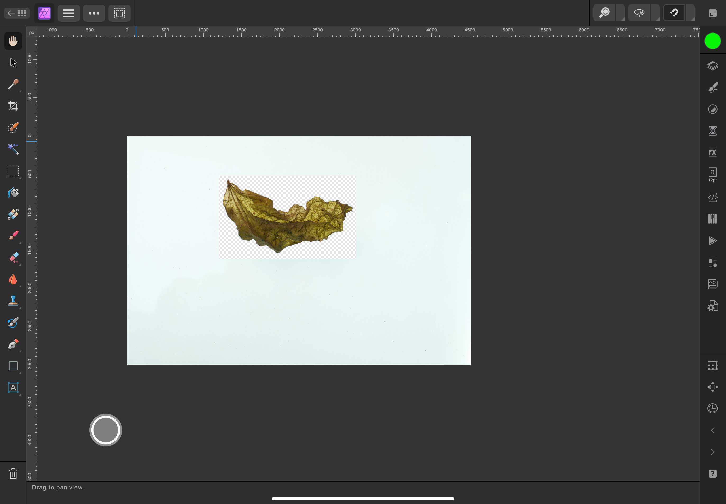Toggle the snapping magnet button
The height and width of the screenshot is (504, 726).
point(674,13)
